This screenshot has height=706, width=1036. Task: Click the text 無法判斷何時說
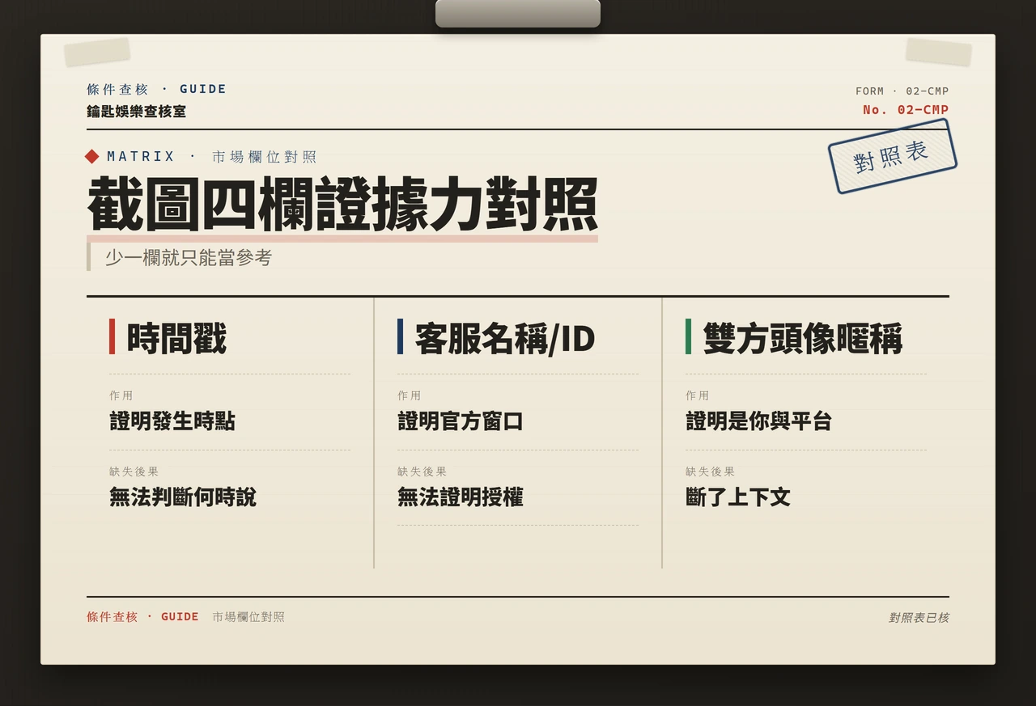coord(183,497)
